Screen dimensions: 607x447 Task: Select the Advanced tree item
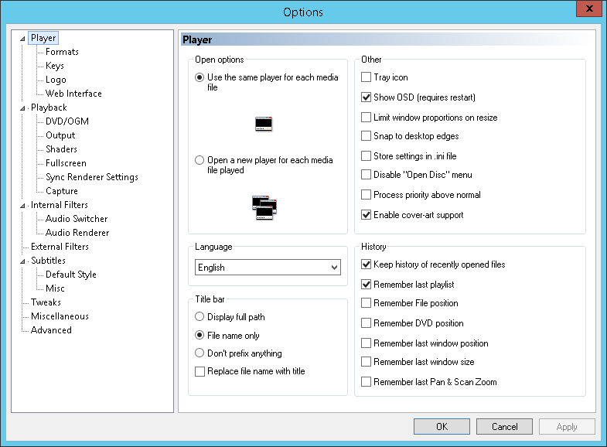pyautogui.click(x=51, y=330)
